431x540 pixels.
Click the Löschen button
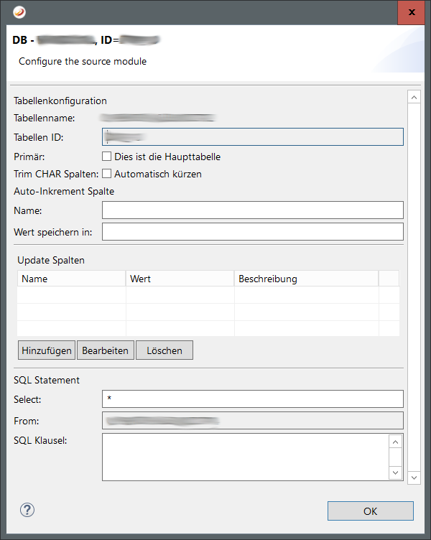(164, 350)
